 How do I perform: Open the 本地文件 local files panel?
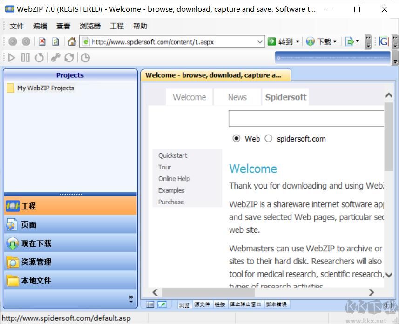click(70, 280)
